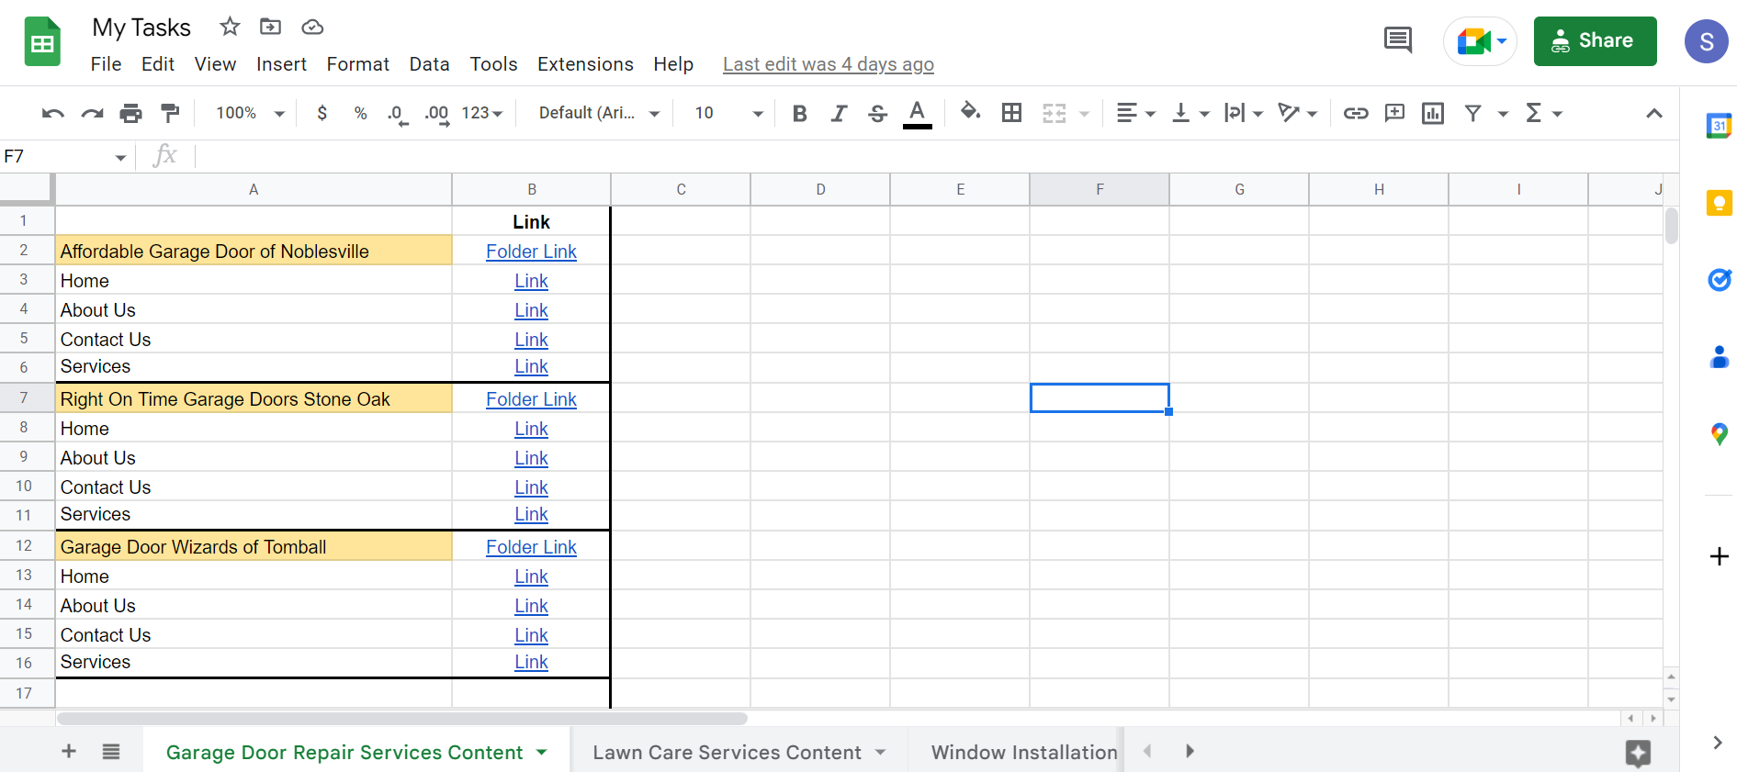Click the horizontal scrollbar
The width and height of the screenshot is (1737, 772).
(402, 718)
